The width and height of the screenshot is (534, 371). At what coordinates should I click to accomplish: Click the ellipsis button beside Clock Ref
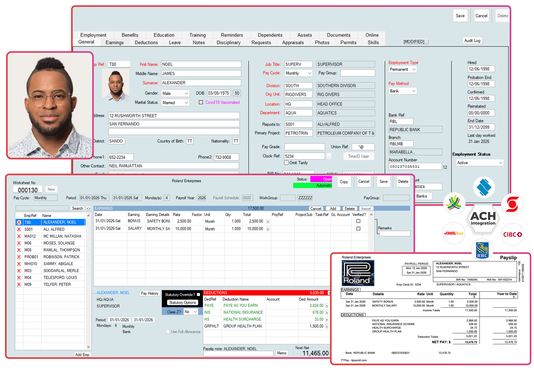point(328,156)
